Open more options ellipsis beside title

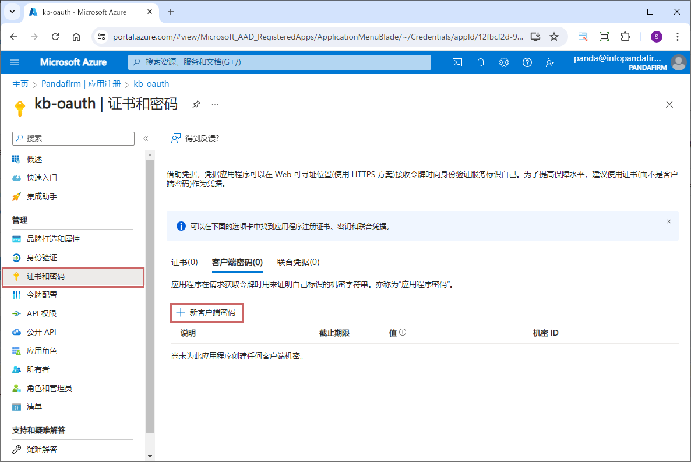click(x=215, y=104)
